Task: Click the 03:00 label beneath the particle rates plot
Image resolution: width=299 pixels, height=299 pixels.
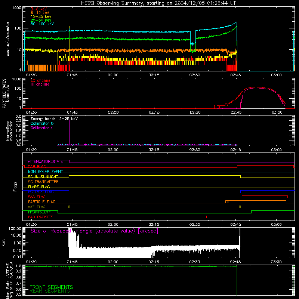Action: [x=277, y=112]
